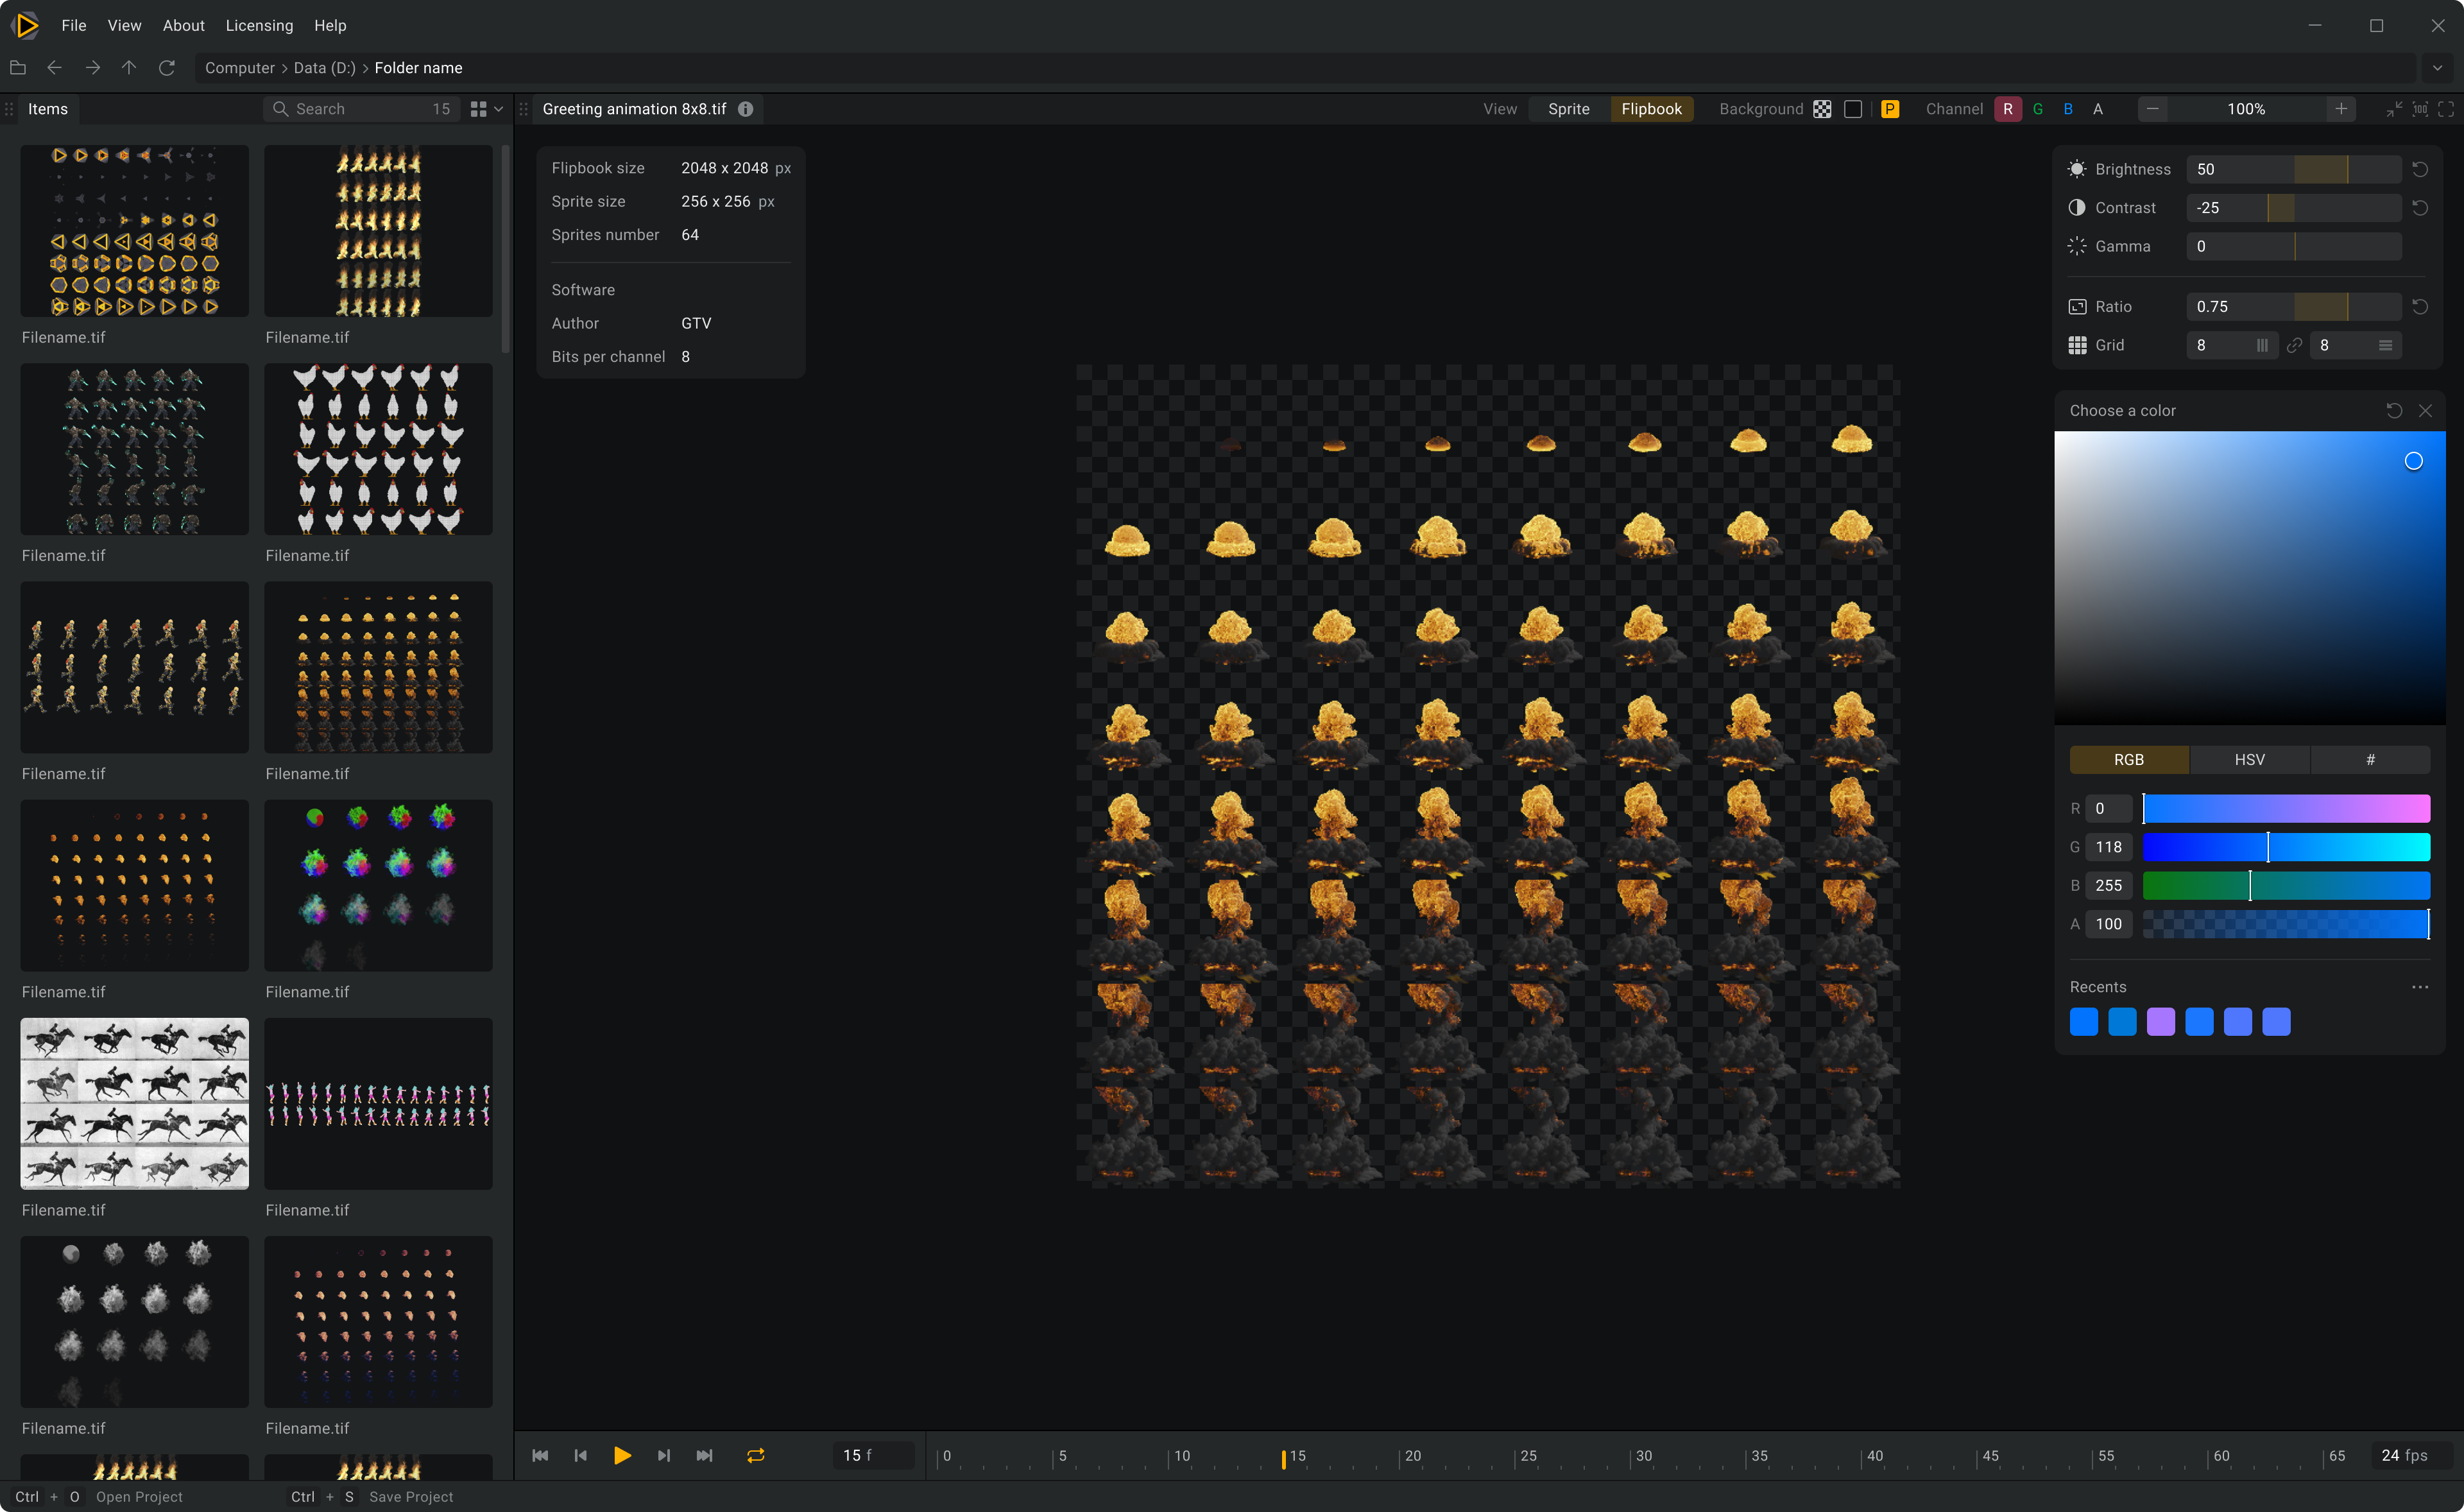Click the play button in timeline
The width and height of the screenshot is (2464, 1512).
621,1455
